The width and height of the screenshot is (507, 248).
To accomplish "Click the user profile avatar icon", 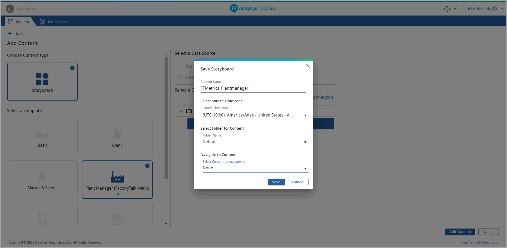I will (494, 9).
